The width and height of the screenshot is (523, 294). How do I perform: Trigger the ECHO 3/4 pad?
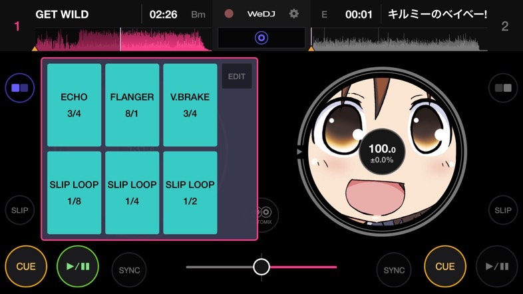(x=74, y=105)
